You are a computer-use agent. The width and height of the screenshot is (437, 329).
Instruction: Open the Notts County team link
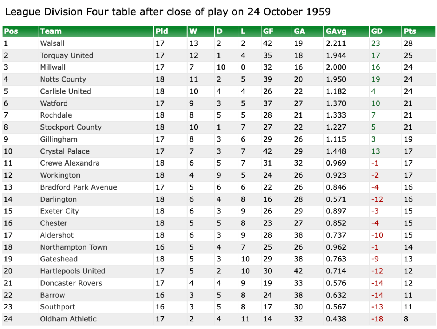point(63,79)
